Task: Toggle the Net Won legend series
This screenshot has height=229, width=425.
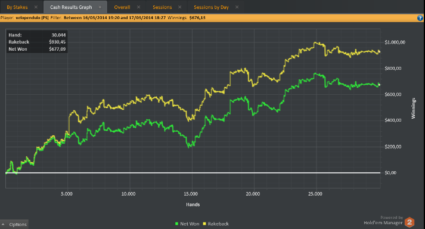Action: (x=187, y=224)
